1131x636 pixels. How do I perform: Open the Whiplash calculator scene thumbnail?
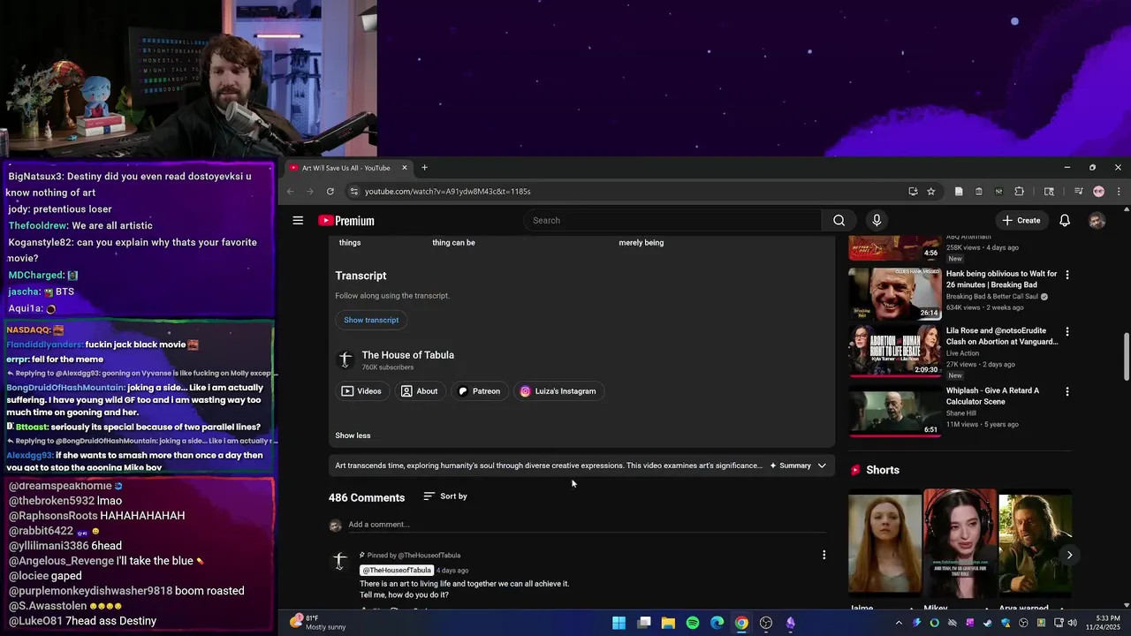pyautogui.click(x=895, y=410)
